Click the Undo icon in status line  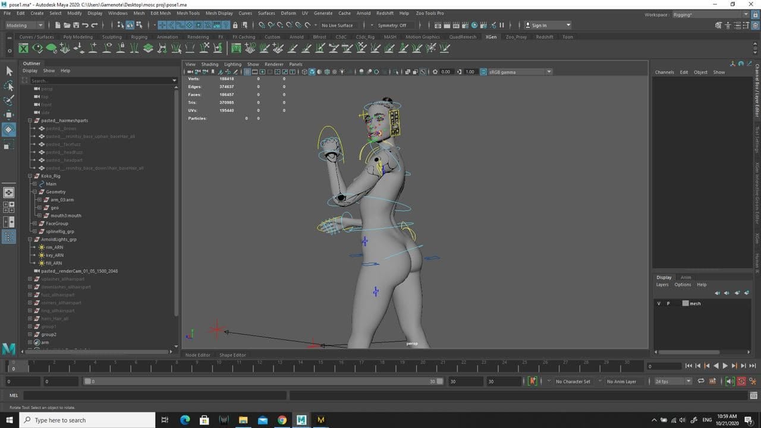tap(85, 25)
